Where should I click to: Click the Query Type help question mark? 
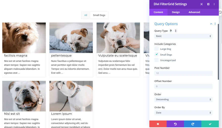(171, 31)
